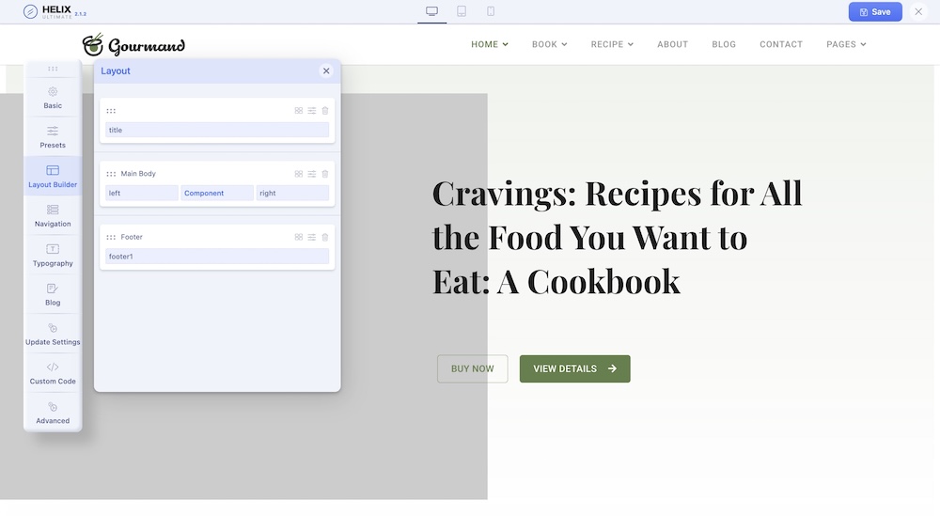Open row settings for Main Body

(x=312, y=174)
